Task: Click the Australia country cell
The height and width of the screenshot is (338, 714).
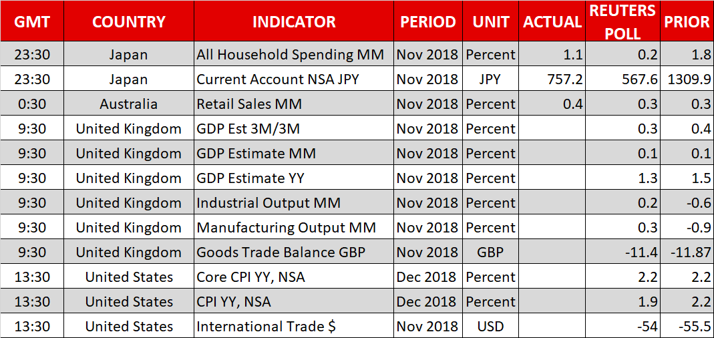Action: [129, 104]
